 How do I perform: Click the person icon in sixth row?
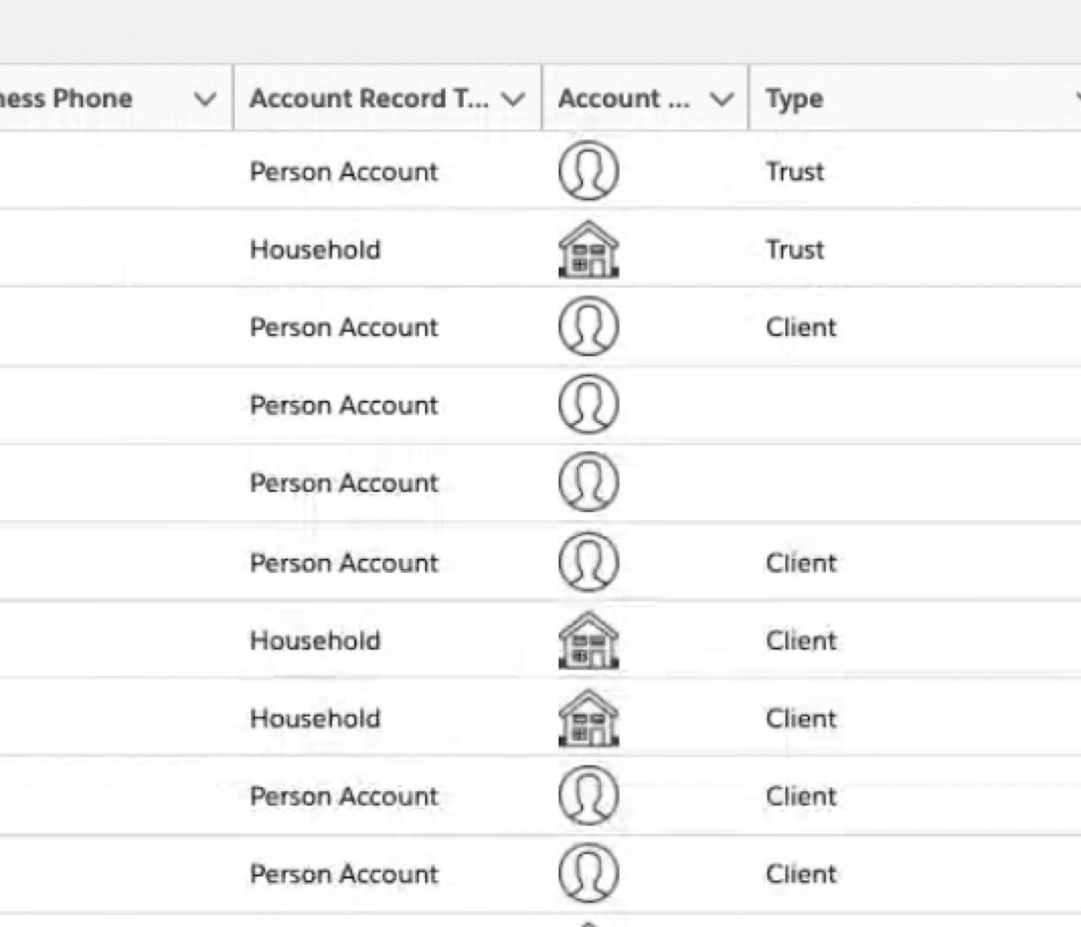point(588,562)
